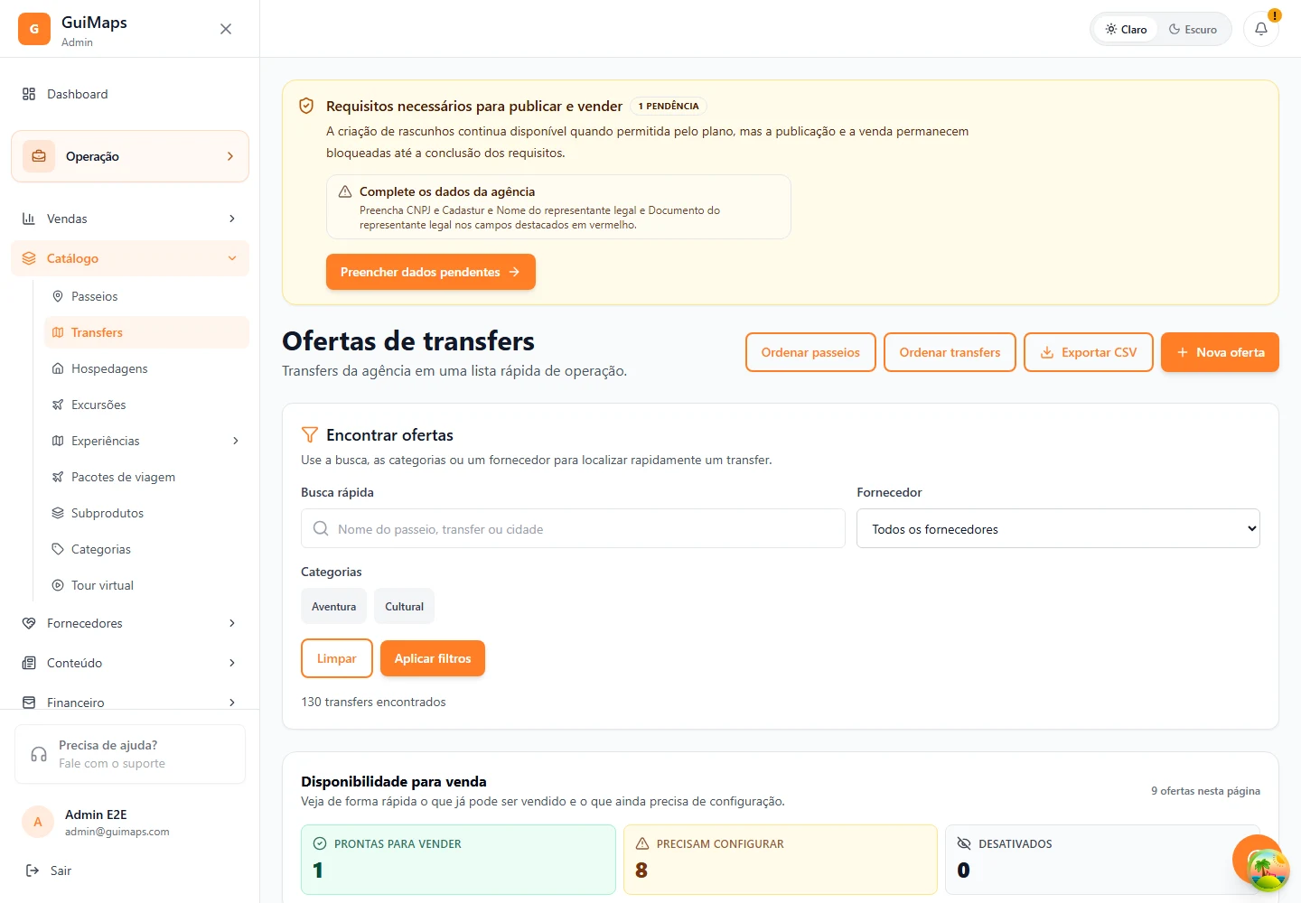
Task: Click the Nova oferta button
Action: [1220, 352]
